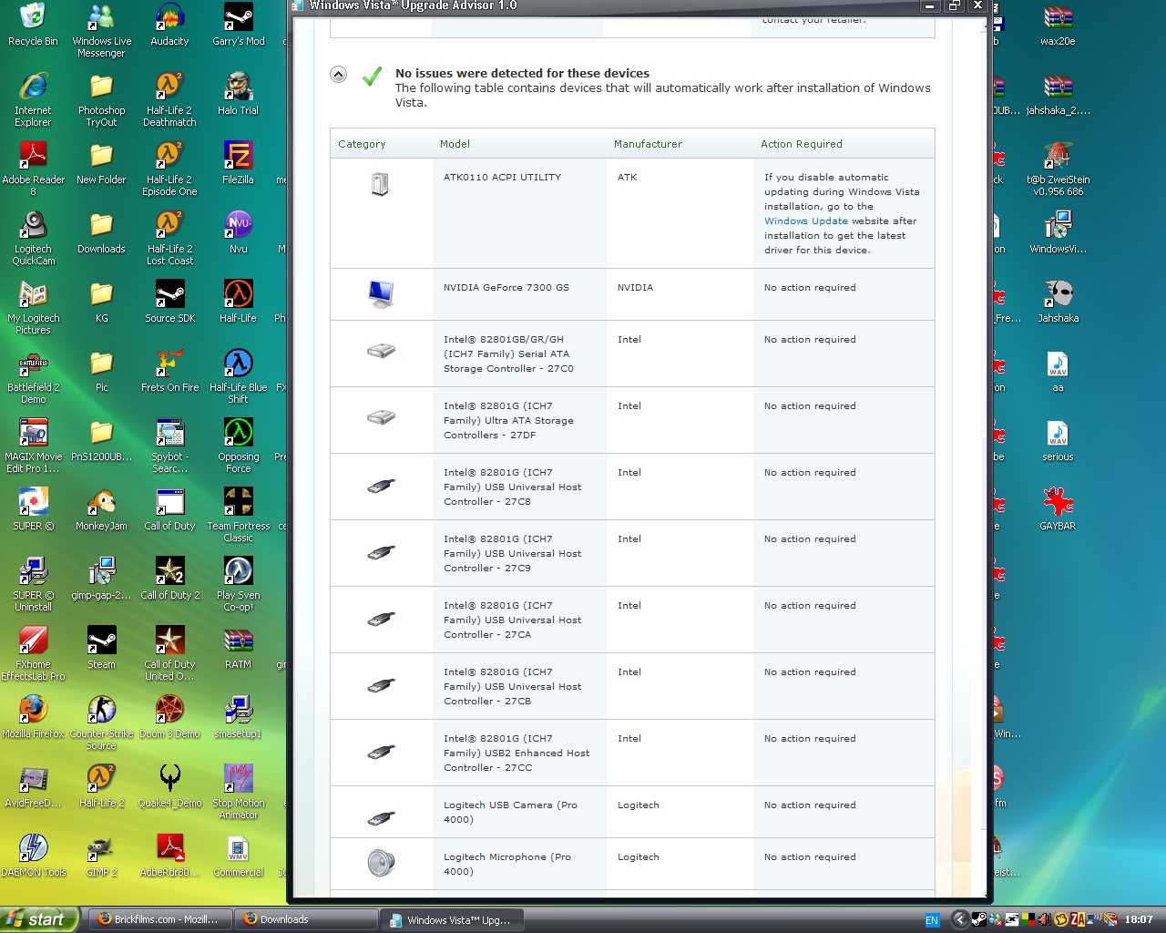Viewport: 1166px width, 933px height.
Task: Launch DAEMON Tools desktop shortcut
Action: coord(33,856)
